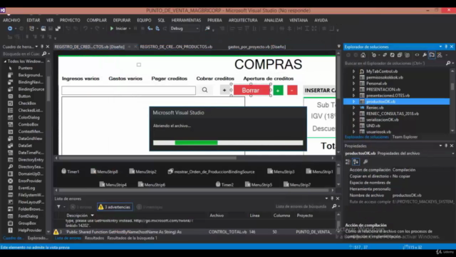Pin the Toolbox panel with the pushpin icon
Image resolution: width=456 pixels, height=257 pixels.
click(x=42, y=46)
